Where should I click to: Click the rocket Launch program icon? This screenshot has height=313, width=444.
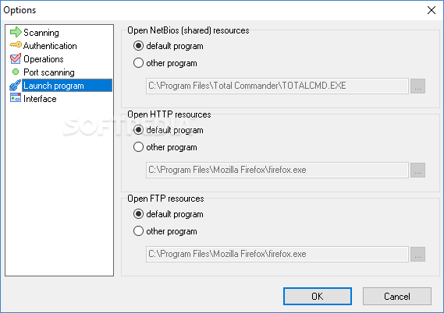point(15,86)
